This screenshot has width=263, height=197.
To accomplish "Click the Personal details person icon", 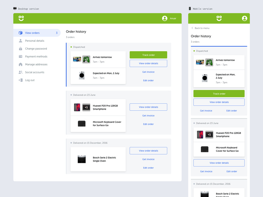I will pos(21,41).
